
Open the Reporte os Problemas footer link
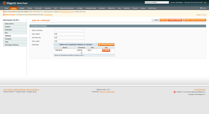[21, 90]
